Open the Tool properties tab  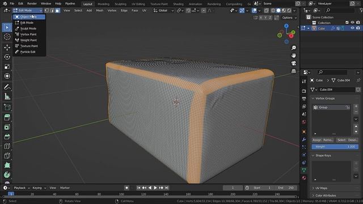click(x=304, y=81)
